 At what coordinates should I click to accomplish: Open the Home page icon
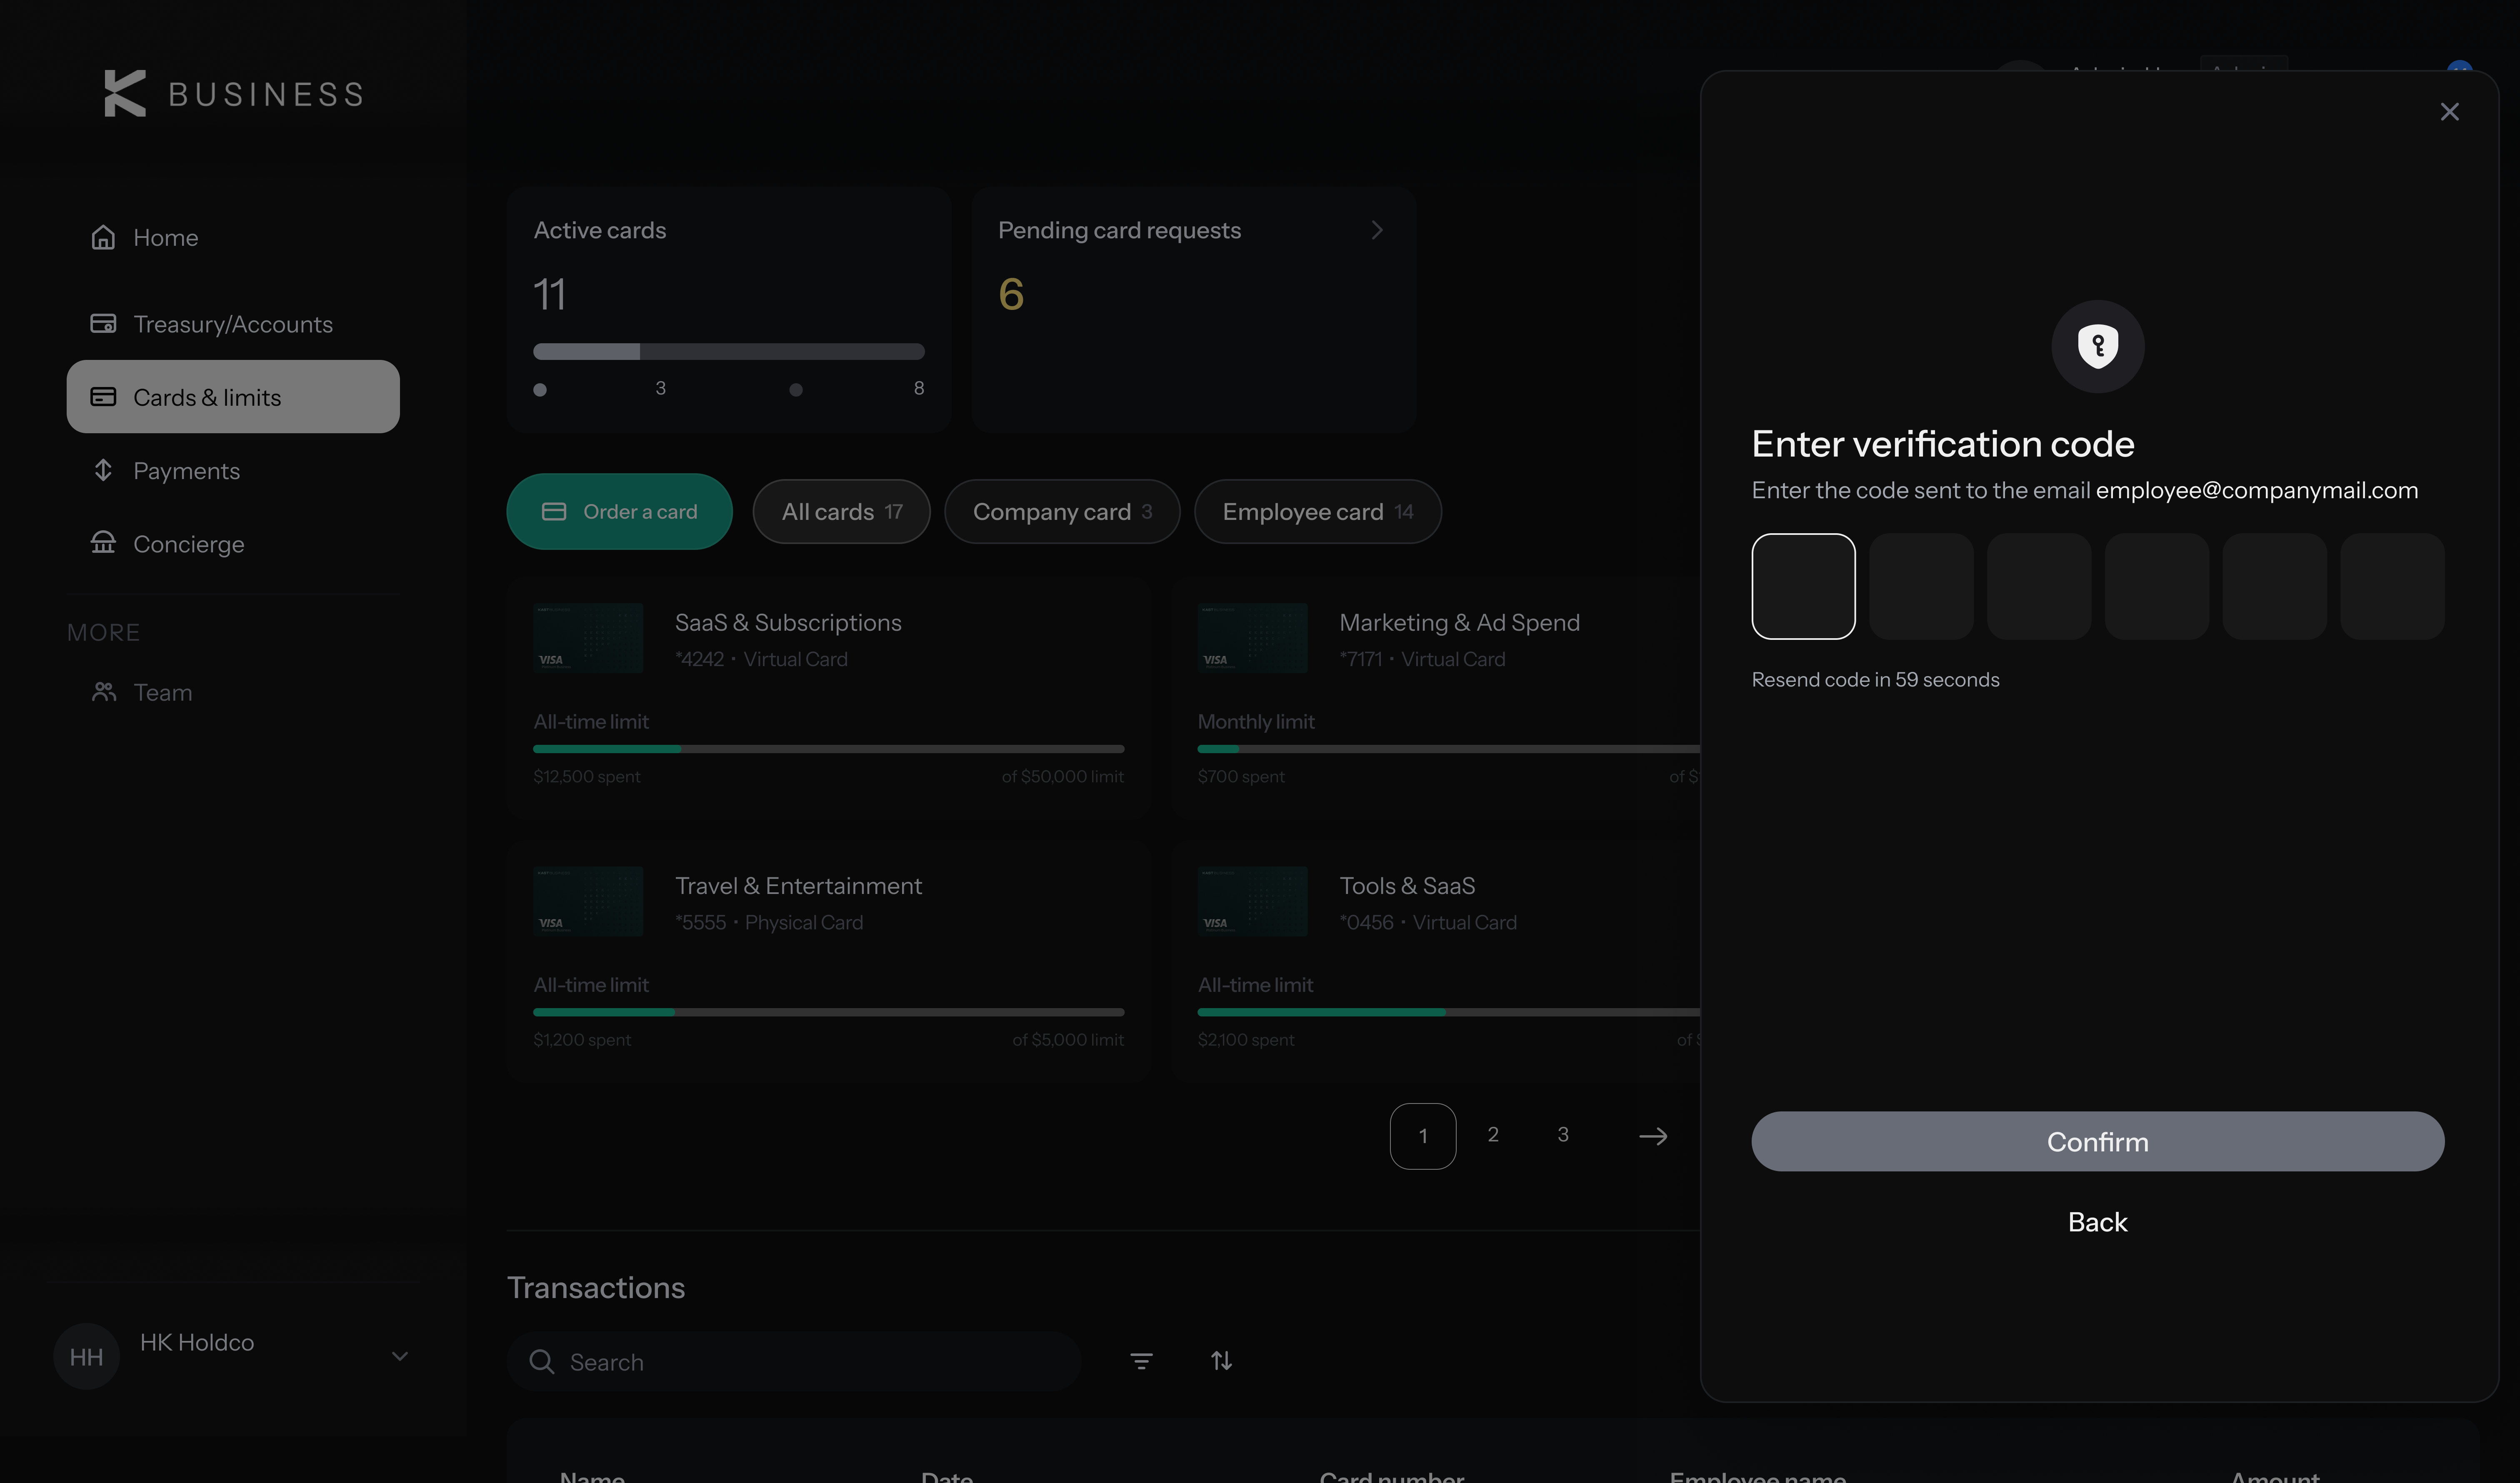(x=103, y=237)
